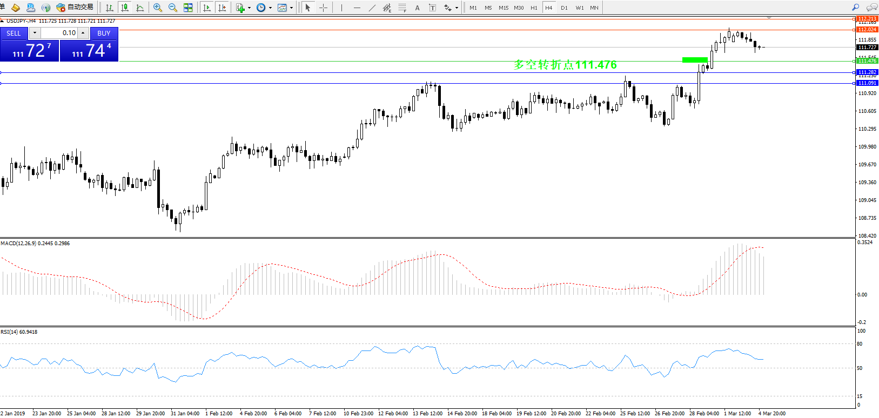
Task: Select the Crosshair tool
Action: [323, 8]
